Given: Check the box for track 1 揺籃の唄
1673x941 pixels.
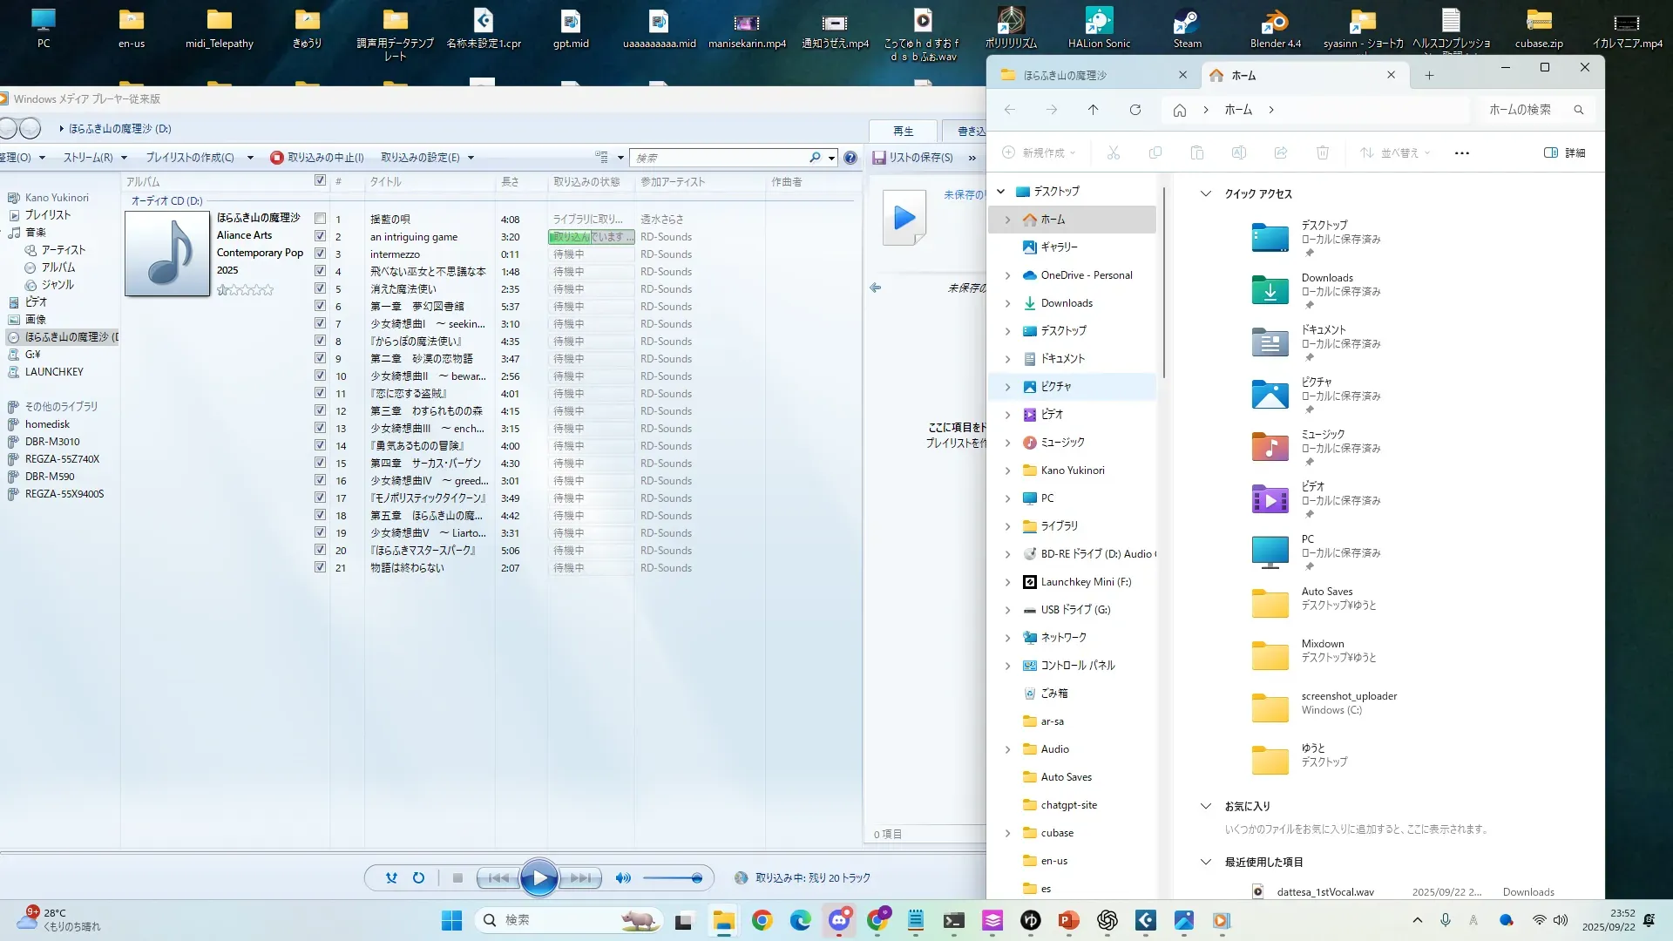Looking at the screenshot, I should click(x=321, y=219).
